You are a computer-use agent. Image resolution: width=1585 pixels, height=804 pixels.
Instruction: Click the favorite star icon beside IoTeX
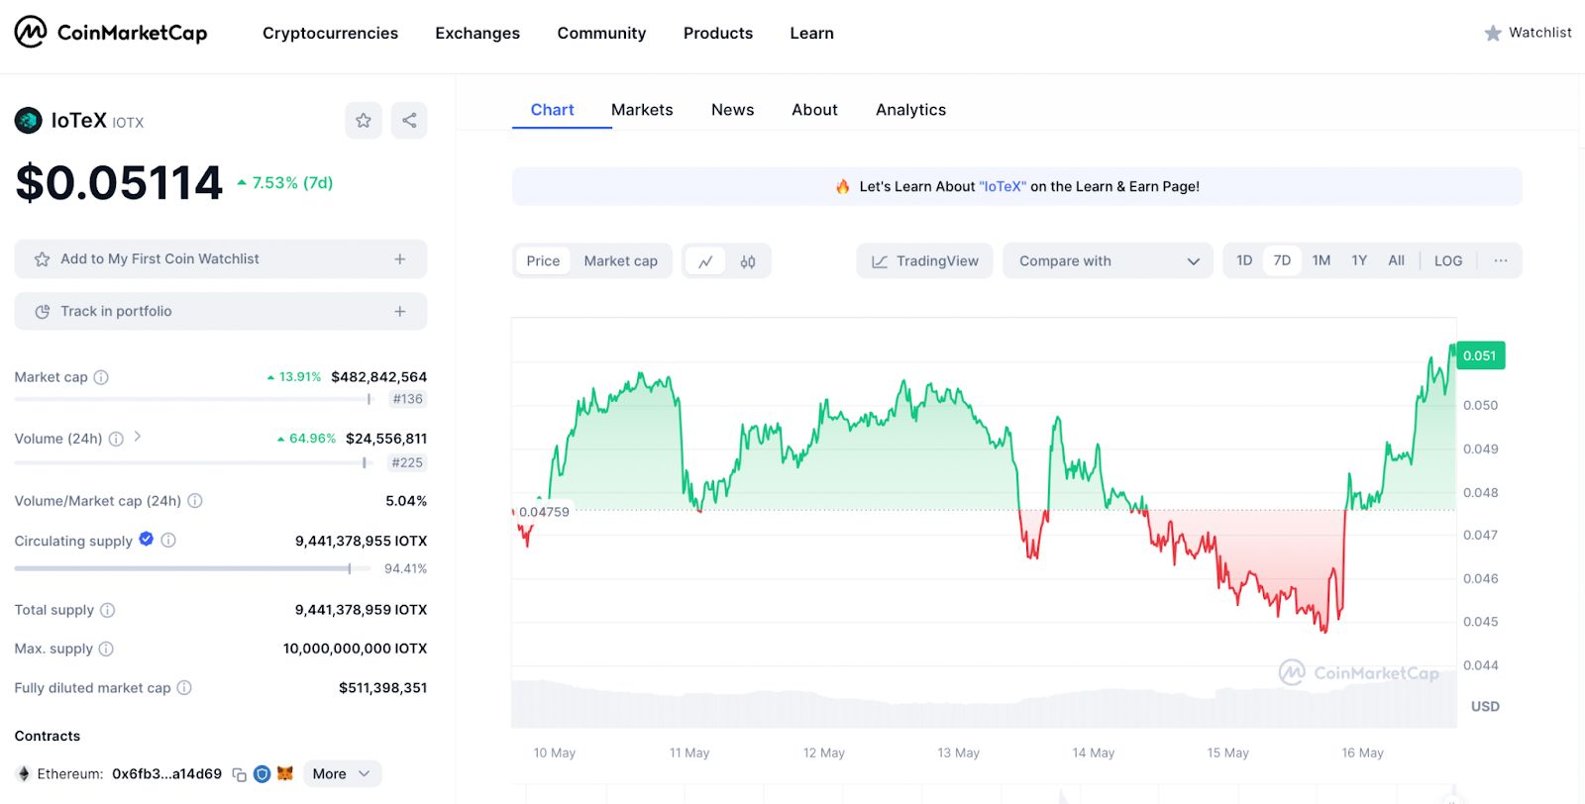(x=364, y=121)
